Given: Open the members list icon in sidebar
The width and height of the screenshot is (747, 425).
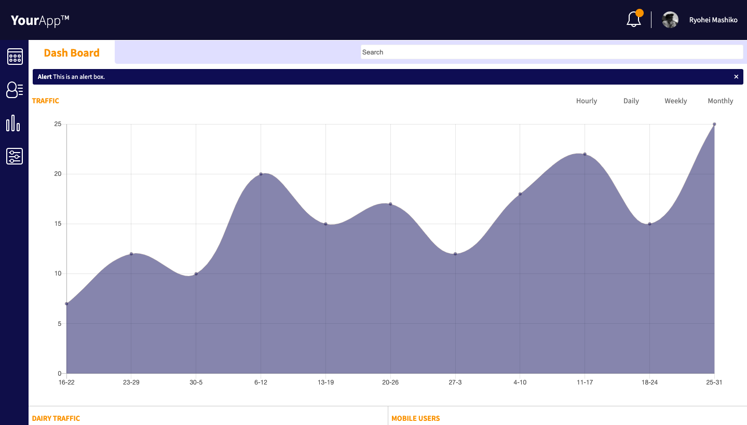Looking at the screenshot, I should tap(15, 90).
